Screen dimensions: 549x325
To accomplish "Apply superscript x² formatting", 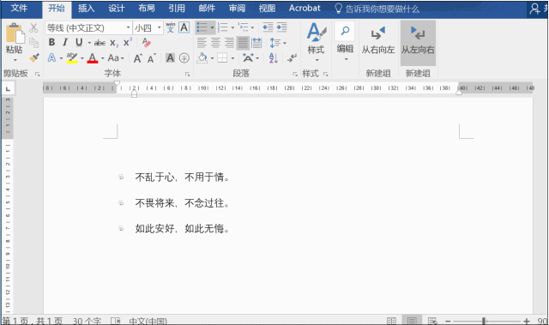I will pos(128,42).
